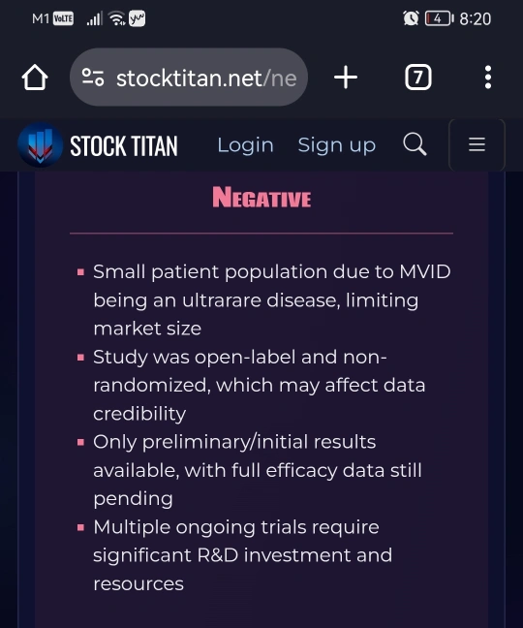
Task: Open browser three-dot overflow menu
Action: coord(488,78)
